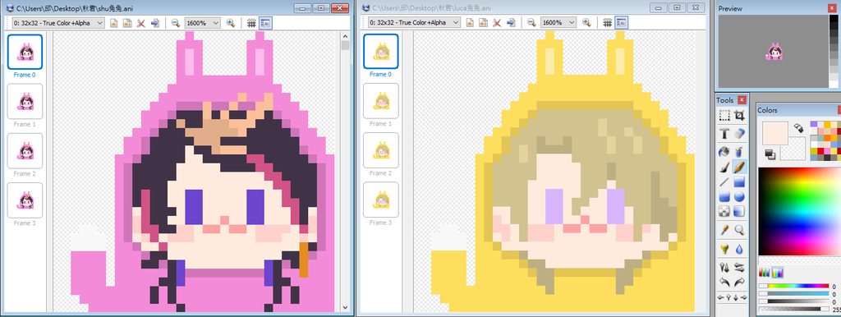The image size is (841, 317).
Task: Open 1600% zoom dropdown in luca兔兔 window
Action: pyautogui.click(x=558, y=22)
